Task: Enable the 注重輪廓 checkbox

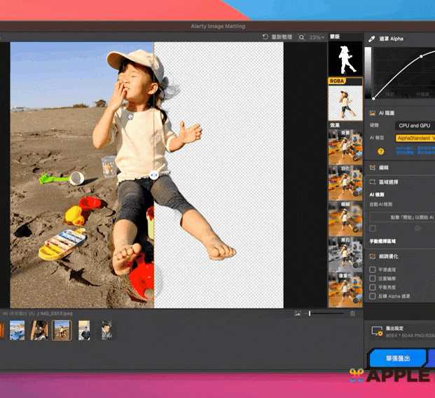Action: coord(373,278)
